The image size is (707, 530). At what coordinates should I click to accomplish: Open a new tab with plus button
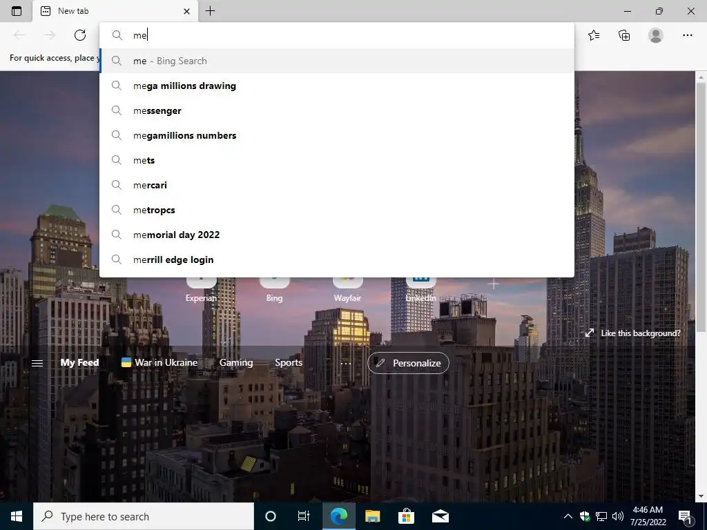tap(210, 11)
